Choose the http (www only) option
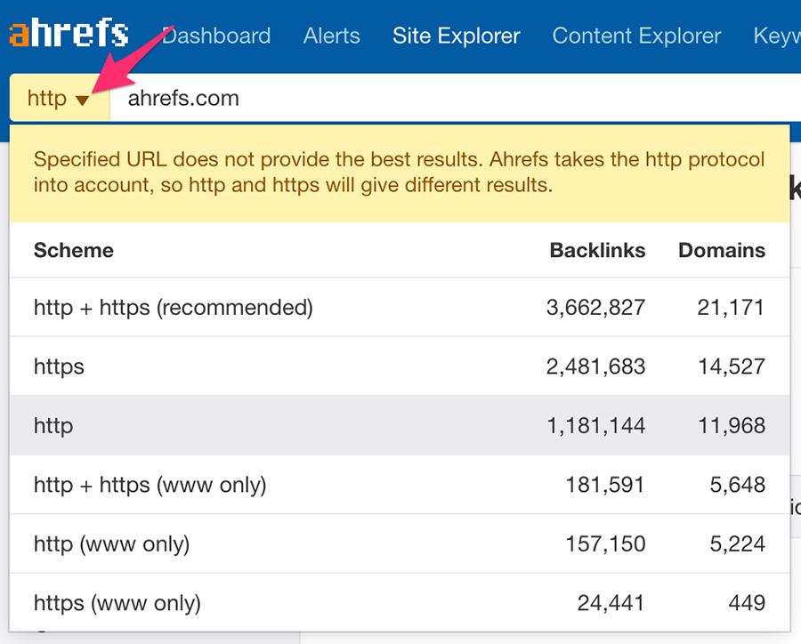The height and width of the screenshot is (644, 801). (111, 543)
